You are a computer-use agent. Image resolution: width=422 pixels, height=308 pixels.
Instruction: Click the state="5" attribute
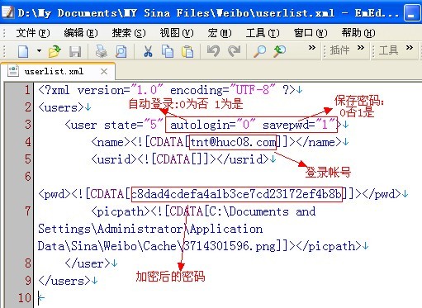[134, 125]
